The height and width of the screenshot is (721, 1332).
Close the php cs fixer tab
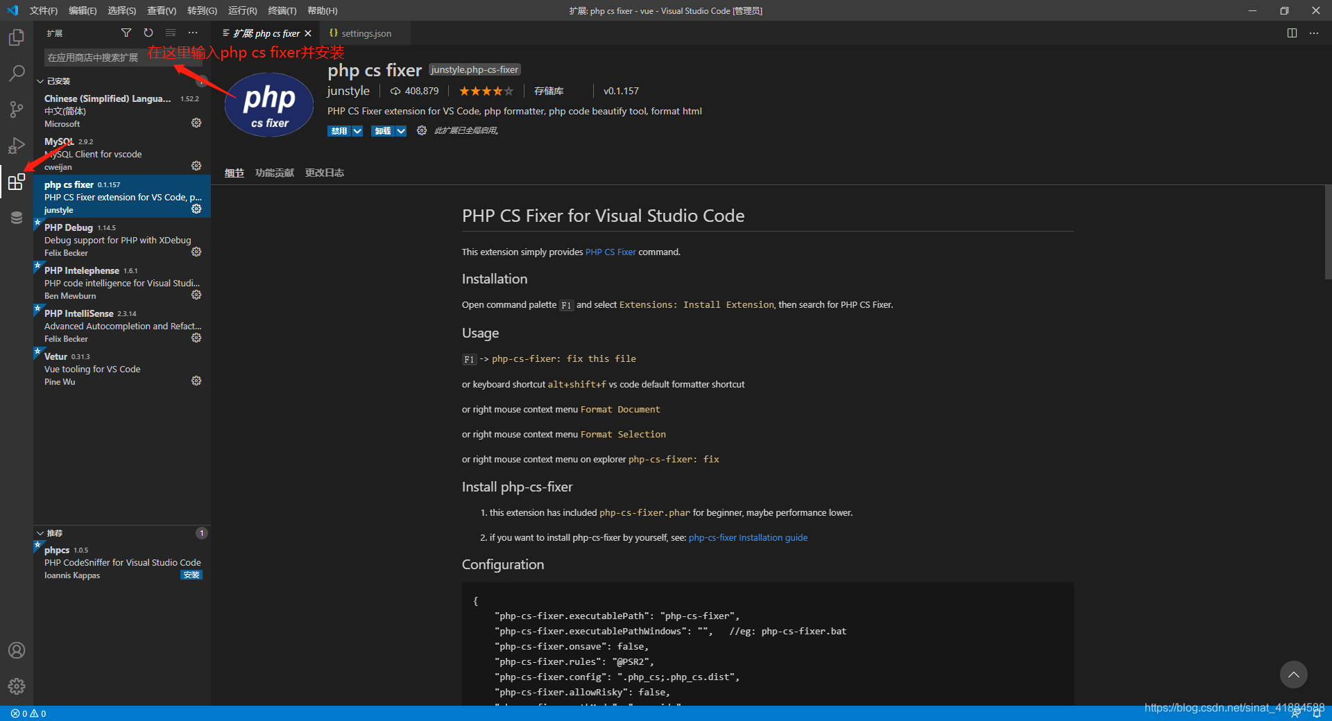point(308,33)
